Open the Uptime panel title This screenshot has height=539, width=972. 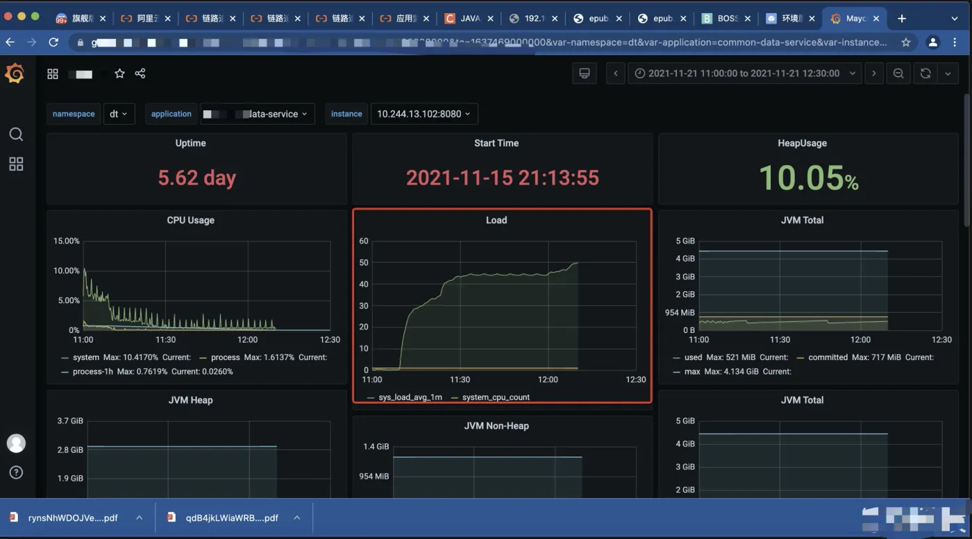(x=190, y=143)
